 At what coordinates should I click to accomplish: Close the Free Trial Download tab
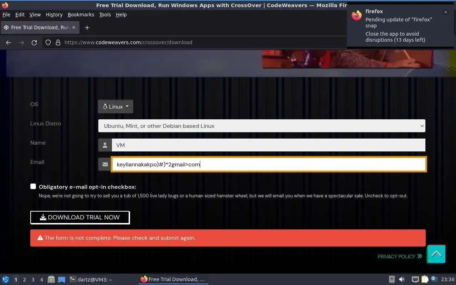[x=74, y=27]
